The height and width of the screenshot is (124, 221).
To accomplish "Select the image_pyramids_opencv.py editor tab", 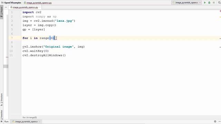I will coord(25,7).
